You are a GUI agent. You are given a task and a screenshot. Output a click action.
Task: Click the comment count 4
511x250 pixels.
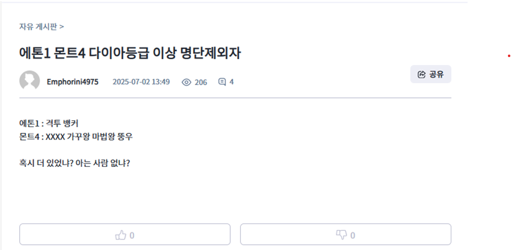(232, 82)
